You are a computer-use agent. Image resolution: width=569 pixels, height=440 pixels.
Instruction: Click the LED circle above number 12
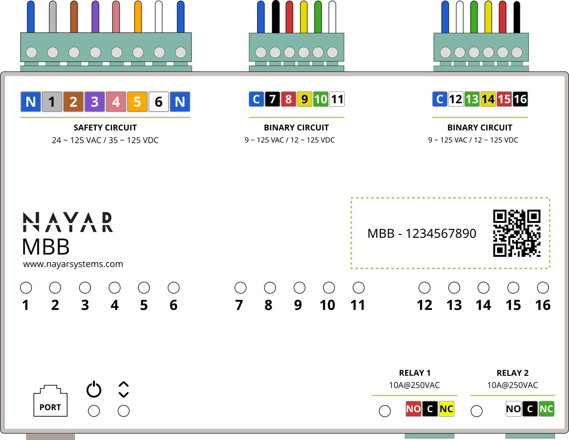coord(425,288)
